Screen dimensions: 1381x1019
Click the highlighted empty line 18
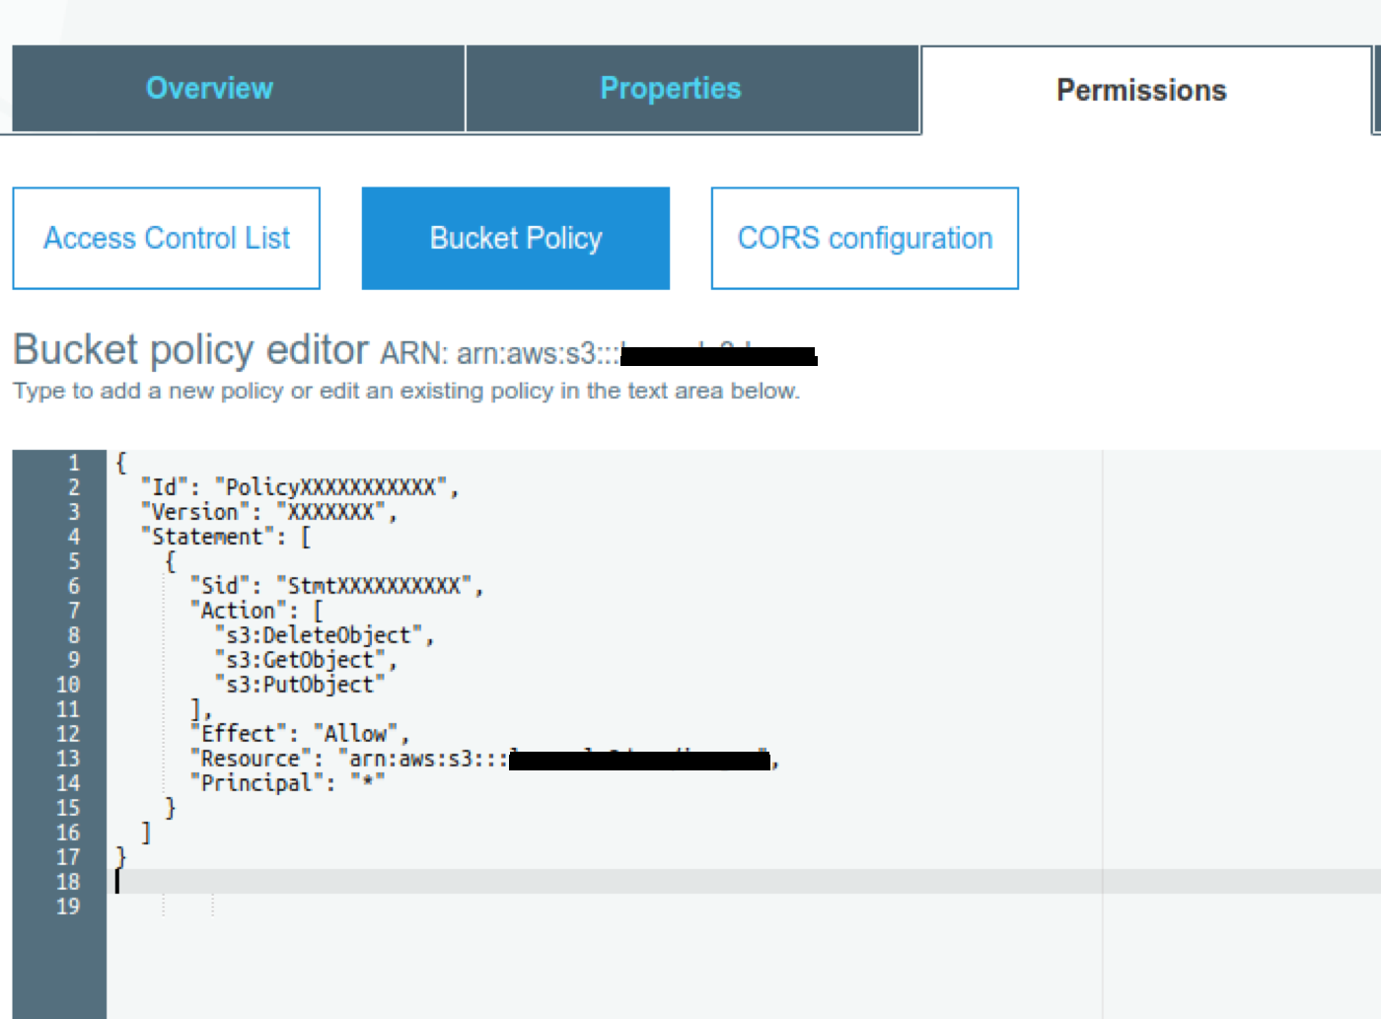(592, 882)
